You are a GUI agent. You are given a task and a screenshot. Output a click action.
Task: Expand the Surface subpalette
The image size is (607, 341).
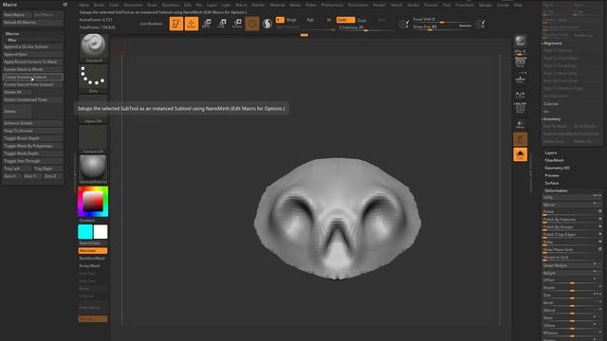[x=552, y=183]
